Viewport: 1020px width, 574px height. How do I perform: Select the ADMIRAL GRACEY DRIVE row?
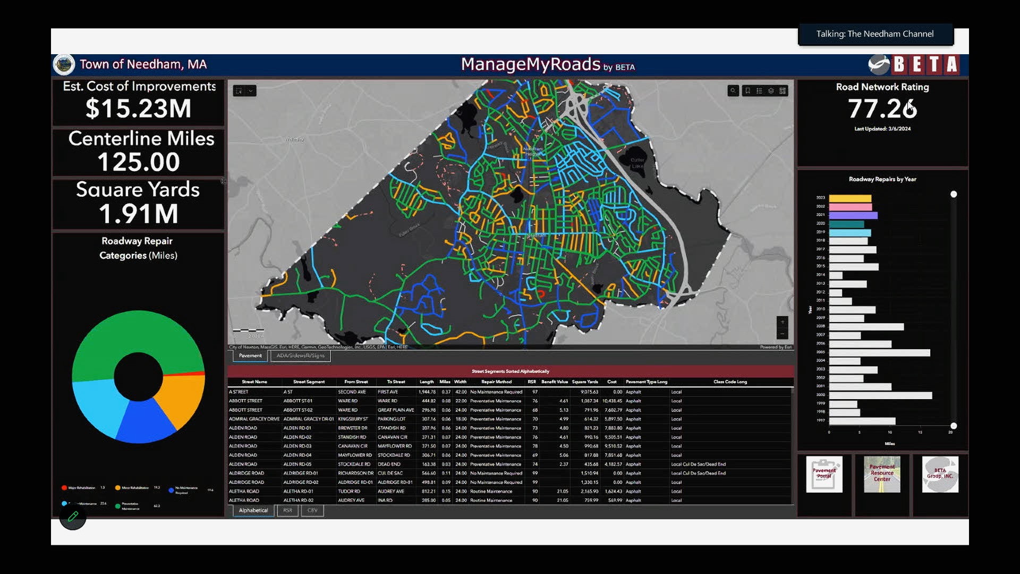pos(509,419)
